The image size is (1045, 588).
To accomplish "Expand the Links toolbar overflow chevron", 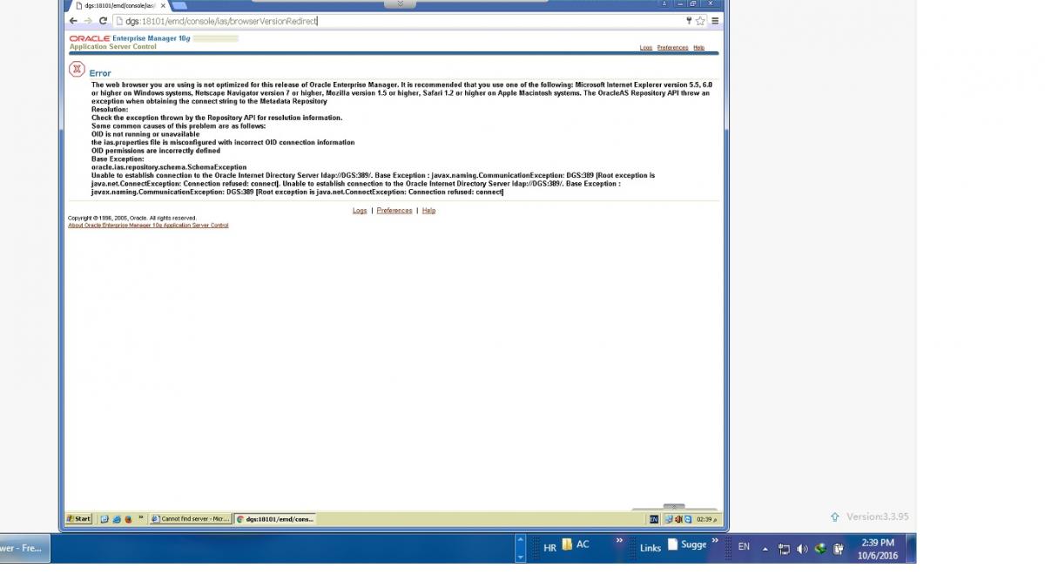I will pyautogui.click(x=619, y=541).
